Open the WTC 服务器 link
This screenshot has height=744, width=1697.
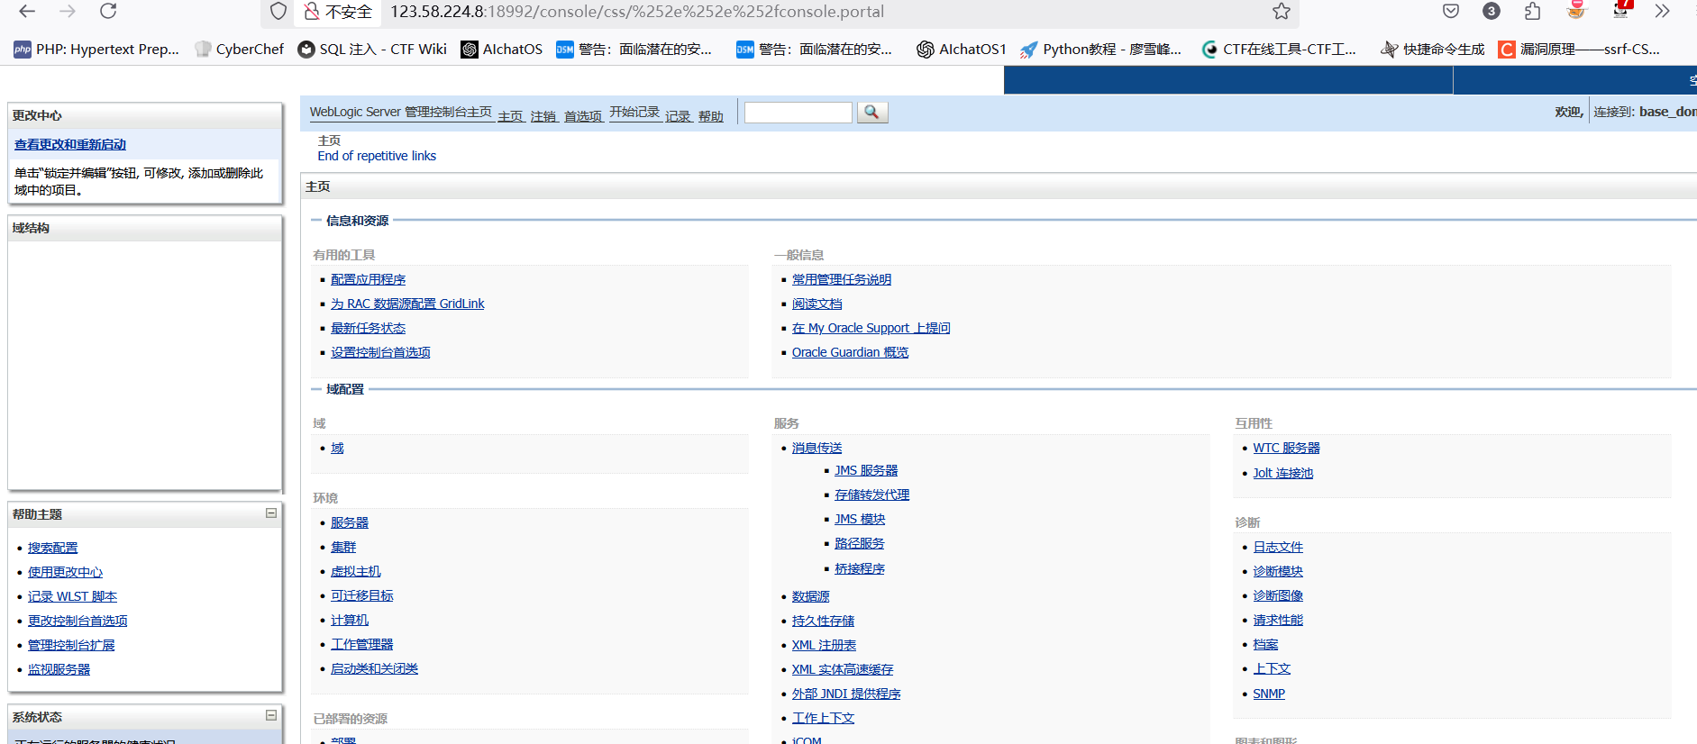tap(1286, 448)
